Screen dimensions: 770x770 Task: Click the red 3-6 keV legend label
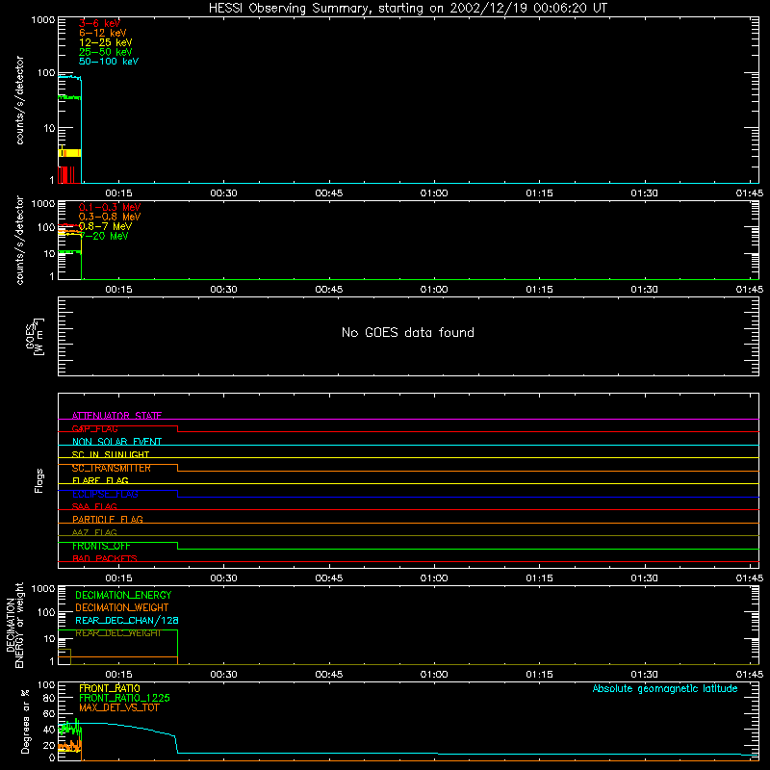click(99, 23)
